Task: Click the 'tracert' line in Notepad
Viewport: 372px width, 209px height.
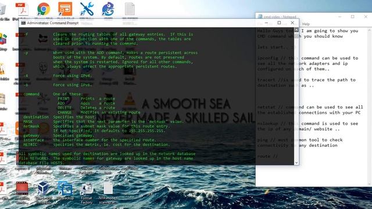Action: pyautogui.click(x=306, y=80)
